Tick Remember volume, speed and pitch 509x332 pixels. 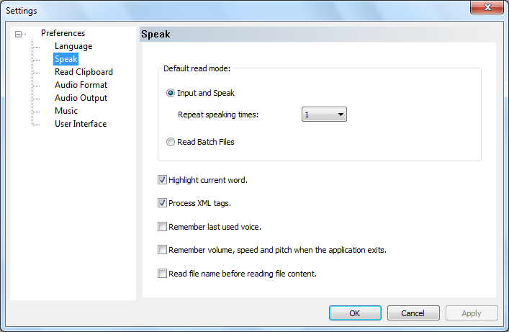pos(162,250)
